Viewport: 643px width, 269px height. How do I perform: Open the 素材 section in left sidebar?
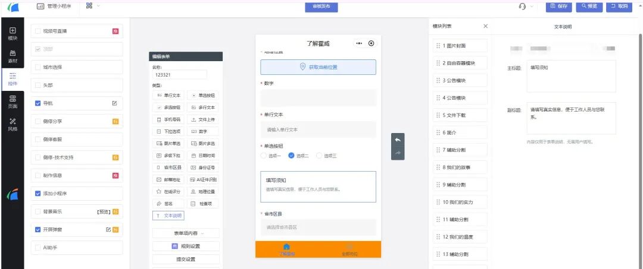click(13, 56)
